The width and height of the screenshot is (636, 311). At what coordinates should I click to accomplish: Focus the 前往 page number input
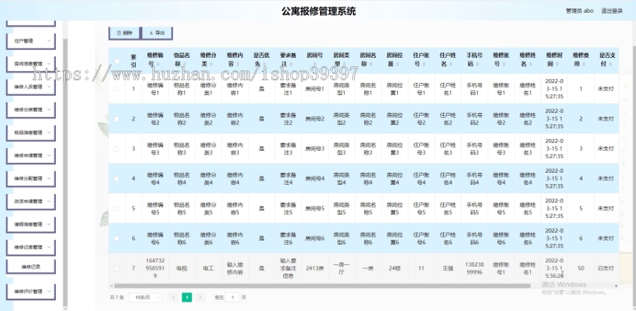coord(232,297)
